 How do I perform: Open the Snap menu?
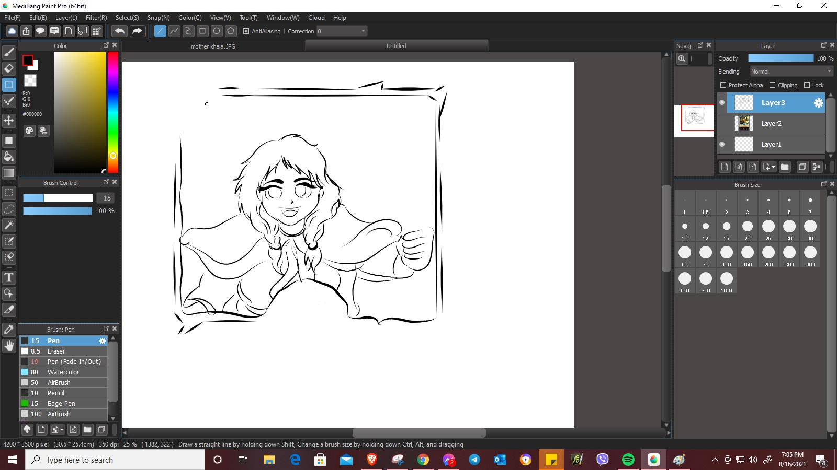coord(159,18)
